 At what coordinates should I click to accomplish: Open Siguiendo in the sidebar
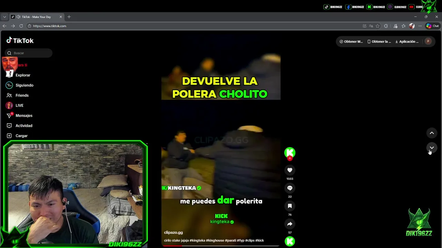click(x=25, y=85)
